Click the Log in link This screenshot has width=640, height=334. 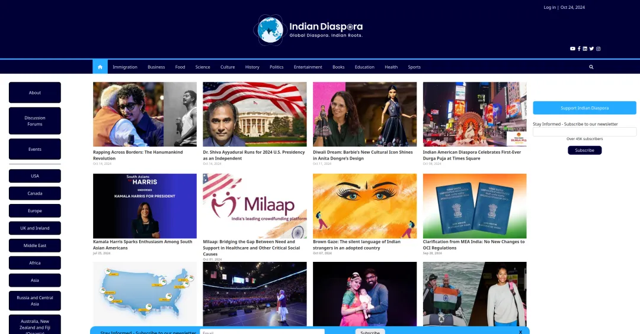(x=549, y=7)
